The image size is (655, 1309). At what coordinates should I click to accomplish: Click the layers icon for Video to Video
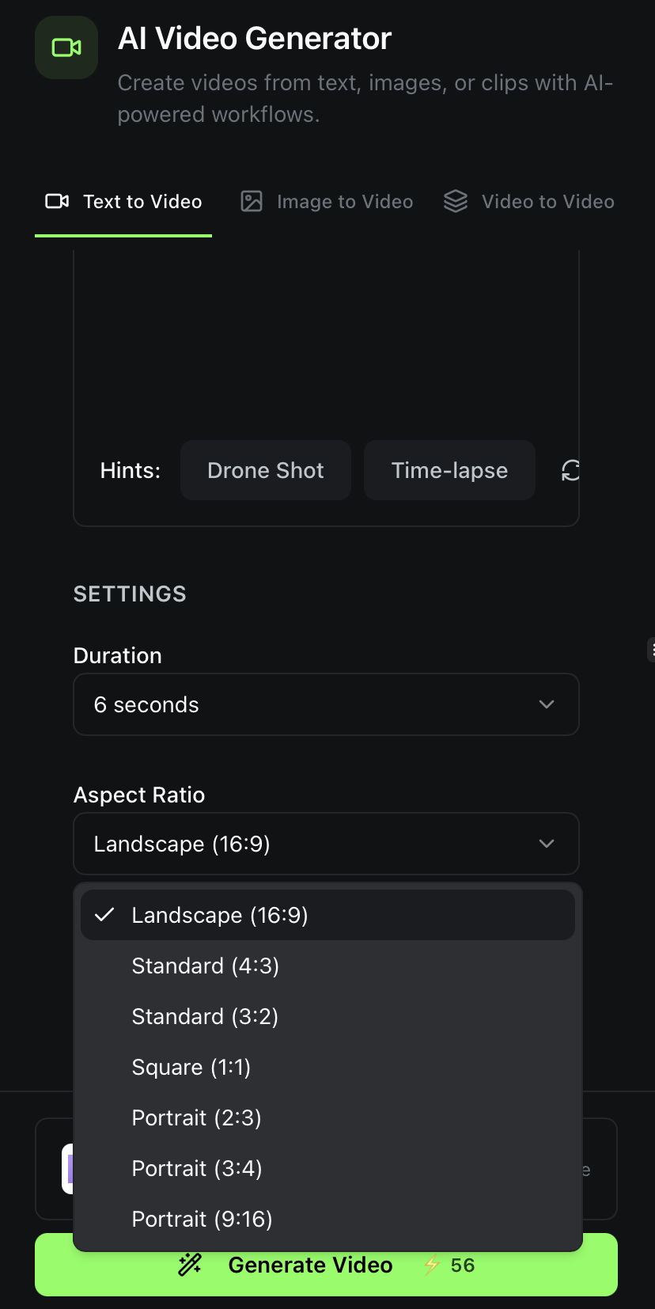click(x=456, y=202)
